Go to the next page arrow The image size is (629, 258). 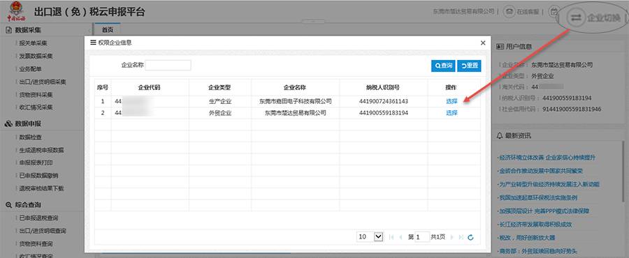(452, 237)
